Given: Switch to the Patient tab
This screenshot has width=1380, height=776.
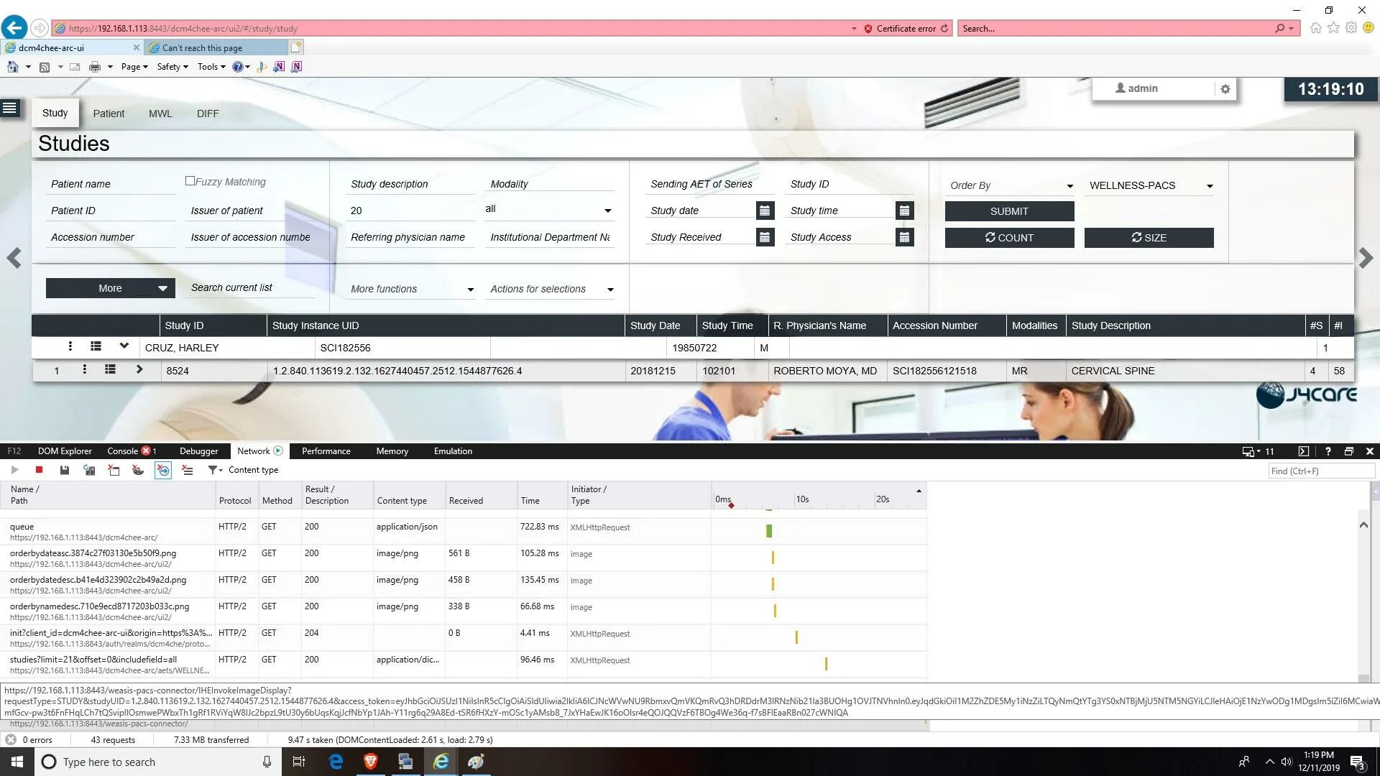Looking at the screenshot, I should click(109, 114).
